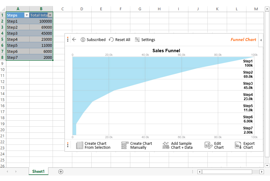The width and height of the screenshot is (270, 181).
Task: Open the Total Intake column filter dropdown
Action: click(x=50, y=15)
